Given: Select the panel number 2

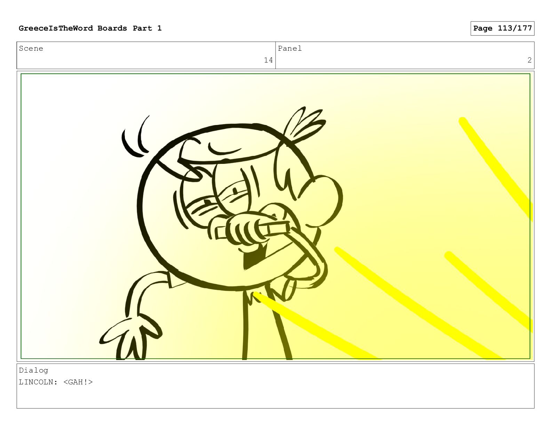Looking at the screenshot, I should click(529, 60).
